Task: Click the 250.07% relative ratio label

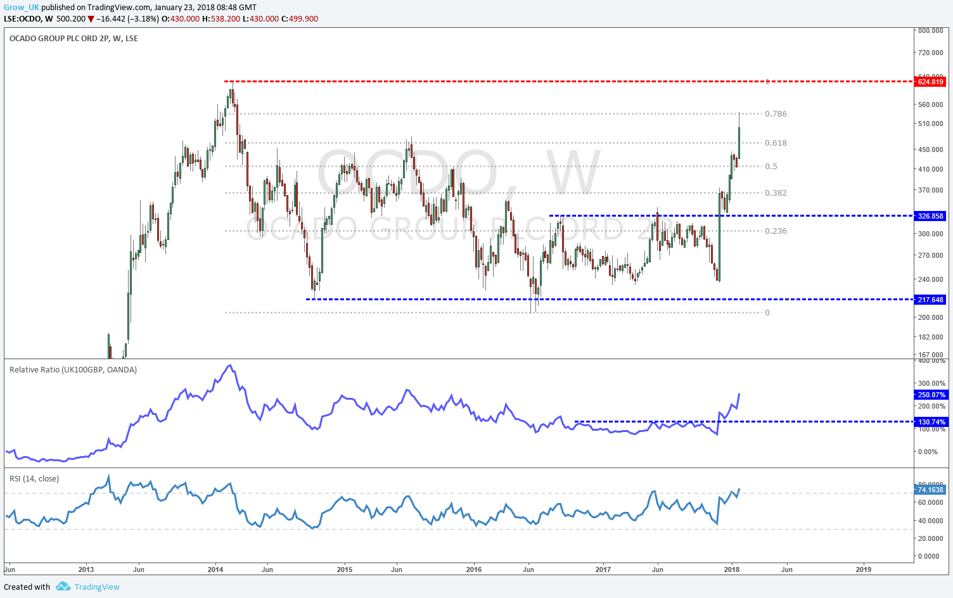Action: [931, 395]
